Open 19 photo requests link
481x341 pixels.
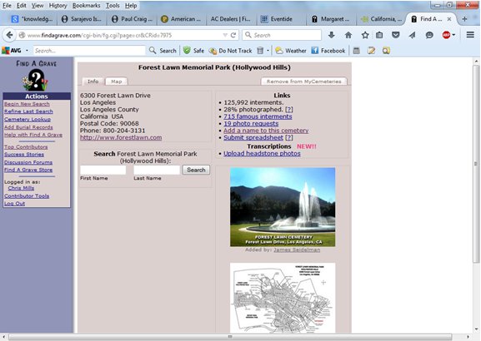(251, 124)
